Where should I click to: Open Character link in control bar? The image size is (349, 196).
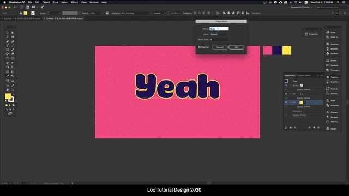click(116, 13)
